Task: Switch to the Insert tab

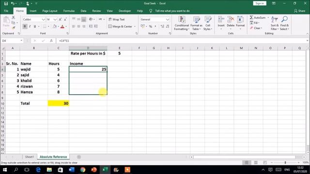Action: 33,11
